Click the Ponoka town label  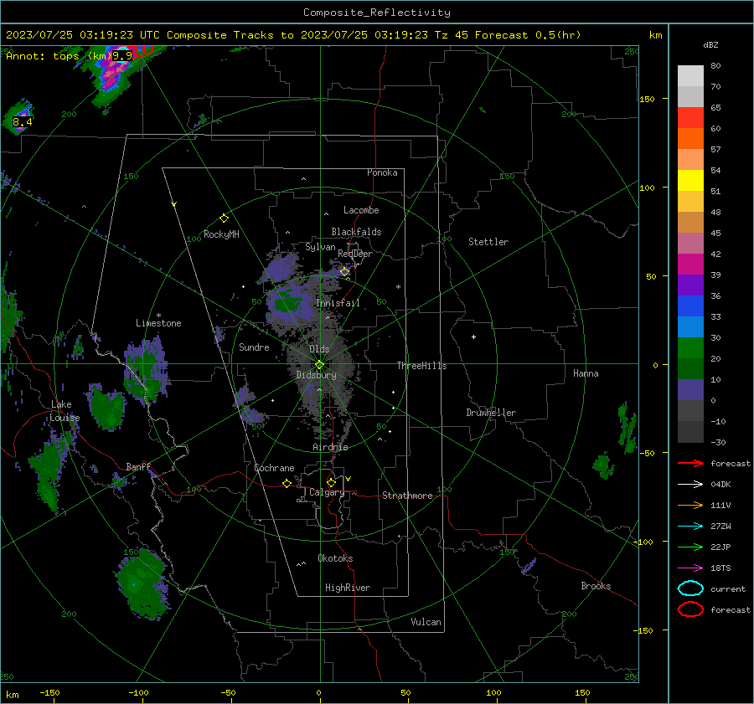click(x=382, y=172)
